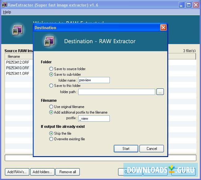
Task: Select file P8253410.ORF in list
Action: 18,68
